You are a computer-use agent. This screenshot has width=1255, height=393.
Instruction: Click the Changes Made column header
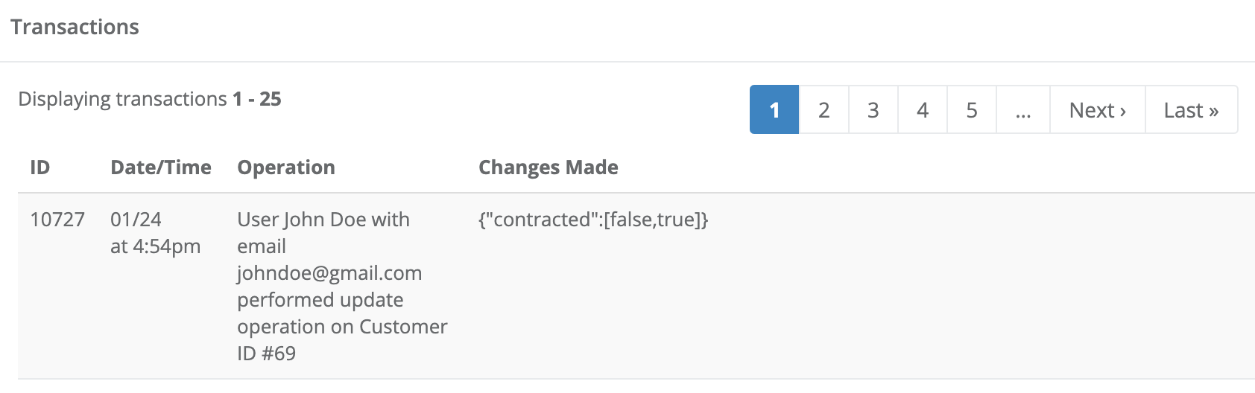point(549,167)
